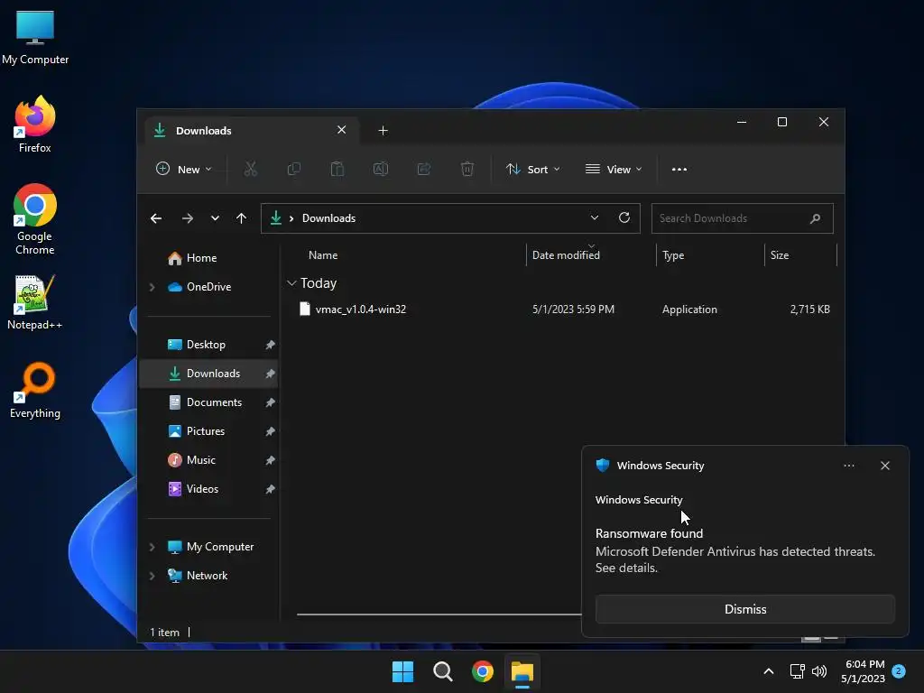Expand OneDrive in navigation pane

tap(152, 287)
